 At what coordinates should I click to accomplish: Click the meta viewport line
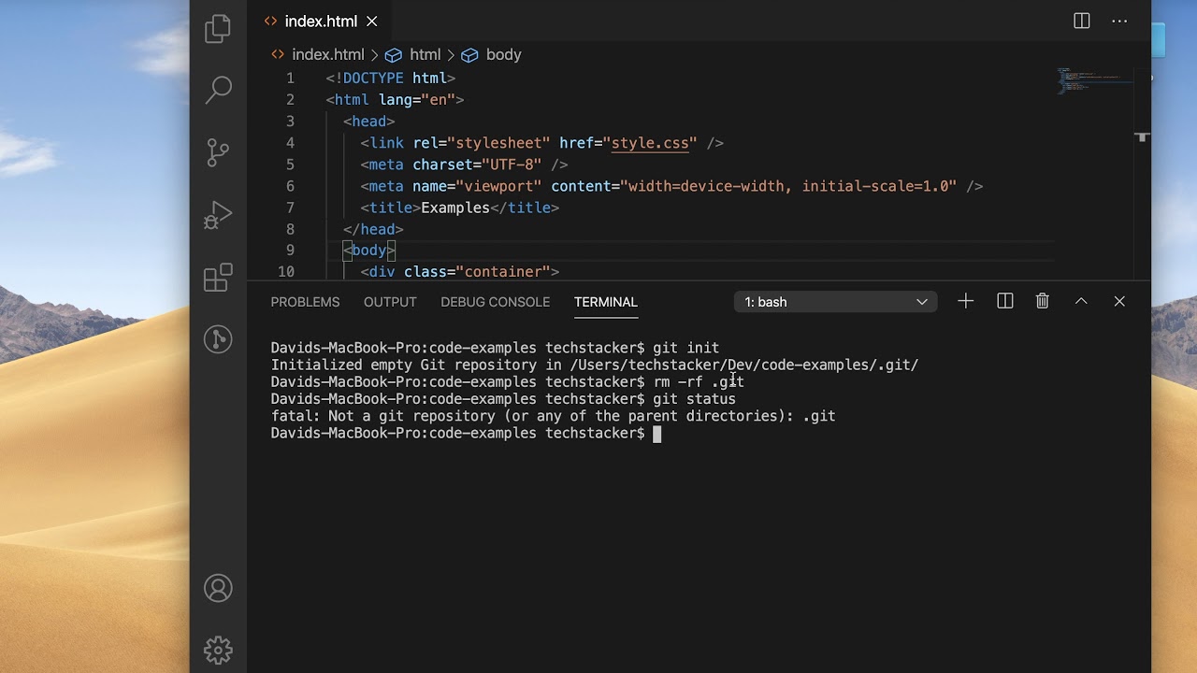pyautogui.click(x=672, y=186)
